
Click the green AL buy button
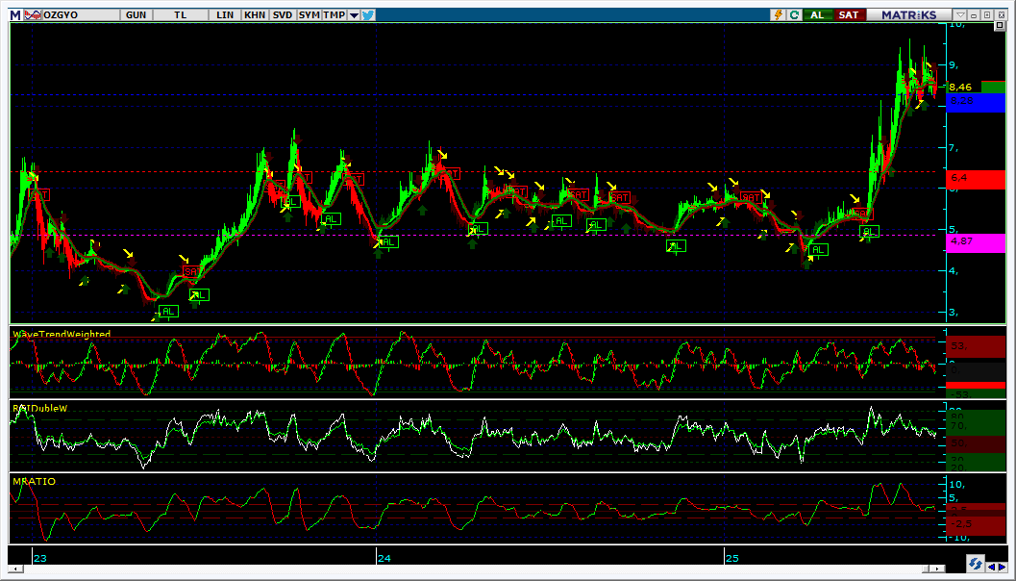tap(818, 14)
